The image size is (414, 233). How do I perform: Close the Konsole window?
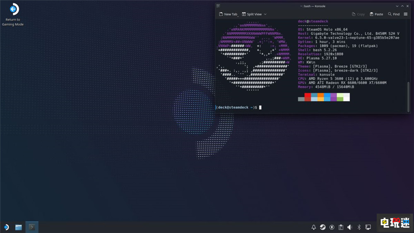407,6
